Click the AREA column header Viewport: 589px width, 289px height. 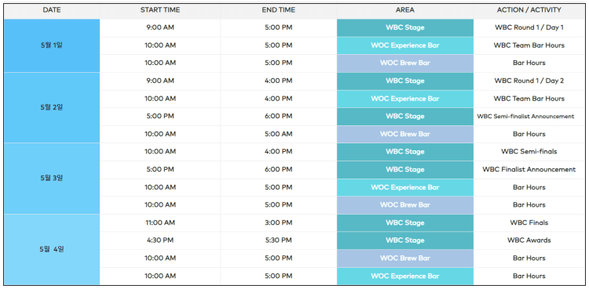point(405,10)
